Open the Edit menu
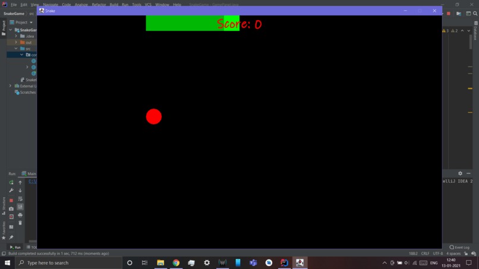The height and width of the screenshot is (269, 479). [24, 5]
